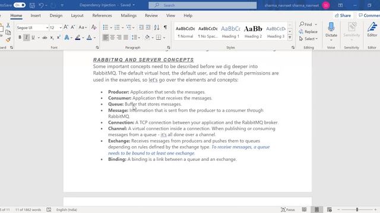Align text left
380x213 pixels.
[x=105, y=37]
